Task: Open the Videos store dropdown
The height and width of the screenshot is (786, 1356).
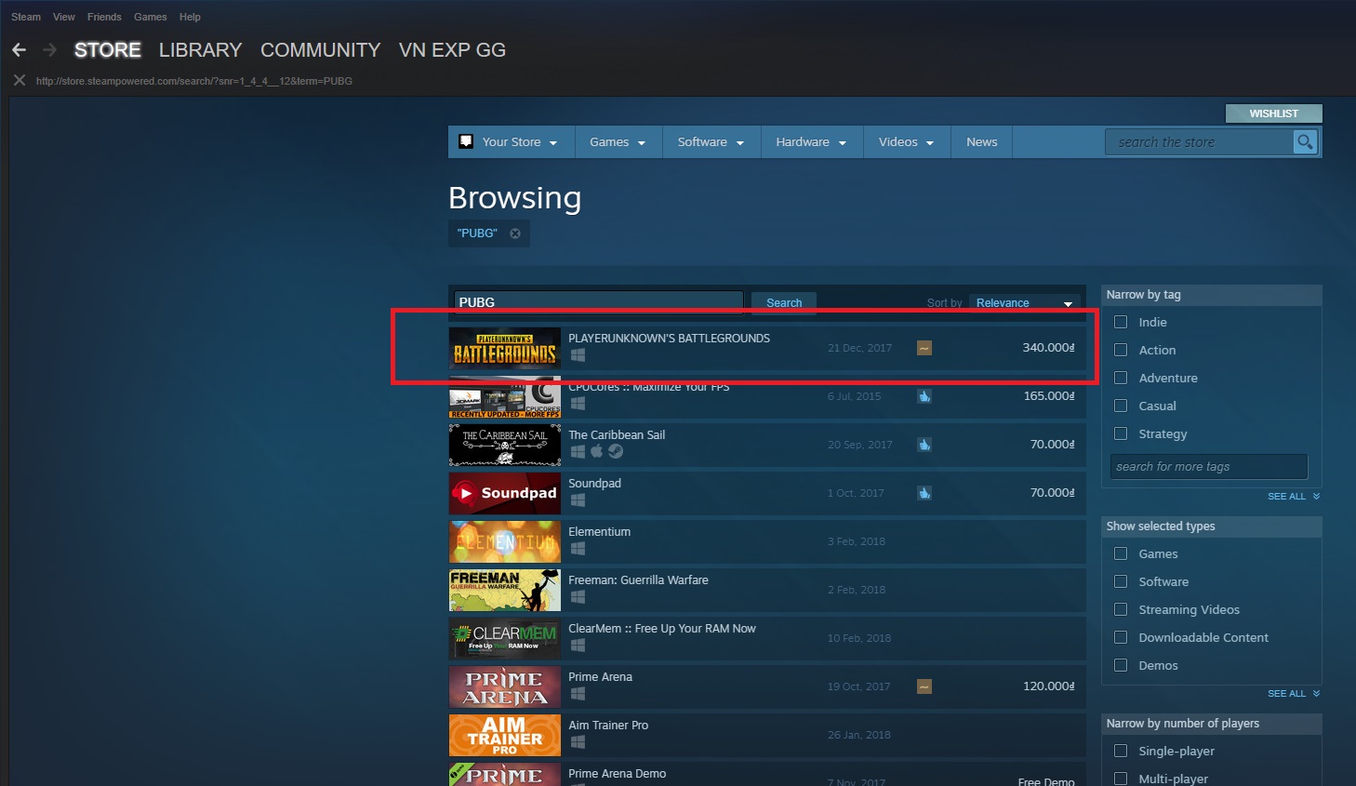Action: 907,142
